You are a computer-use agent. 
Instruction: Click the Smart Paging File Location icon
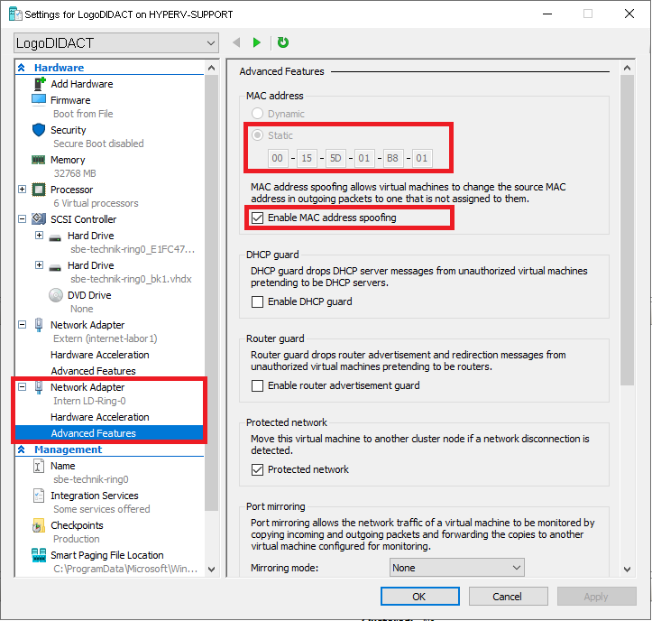tap(39, 555)
